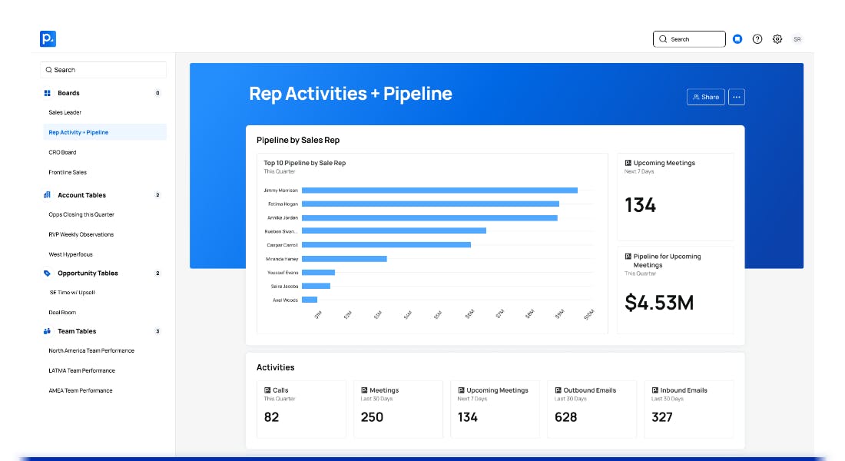Click Jimmy Morrison's pipeline bar
The width and height of the screenshot is (845, 461).
point(439,190)
